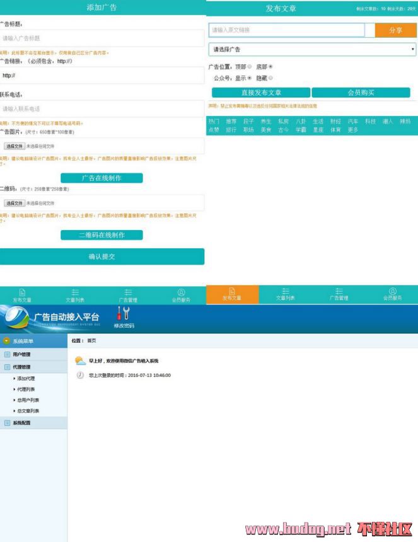Click the 用户管理 sidebar icon
The image size is (418, 542).
pos(8,354)
